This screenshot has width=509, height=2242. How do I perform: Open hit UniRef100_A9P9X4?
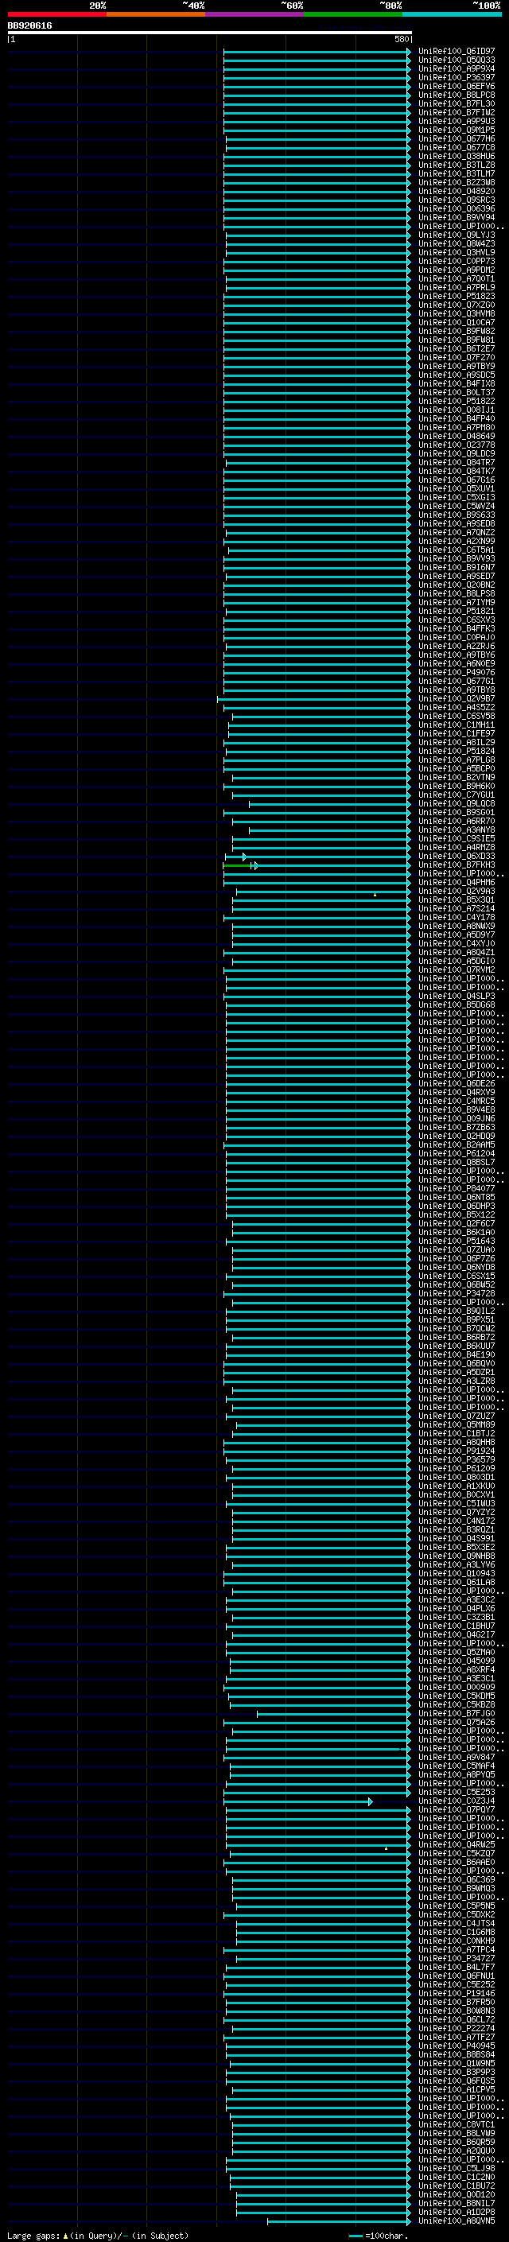click(457, 68)
